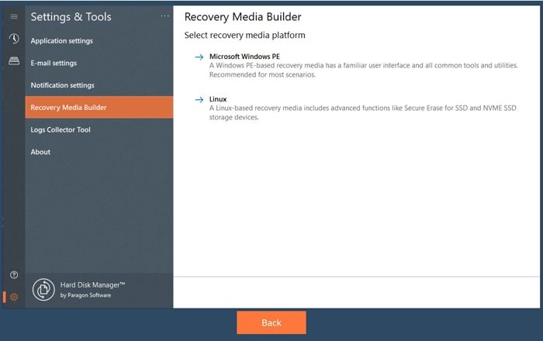Click the settings gear icon

[13, 297]
